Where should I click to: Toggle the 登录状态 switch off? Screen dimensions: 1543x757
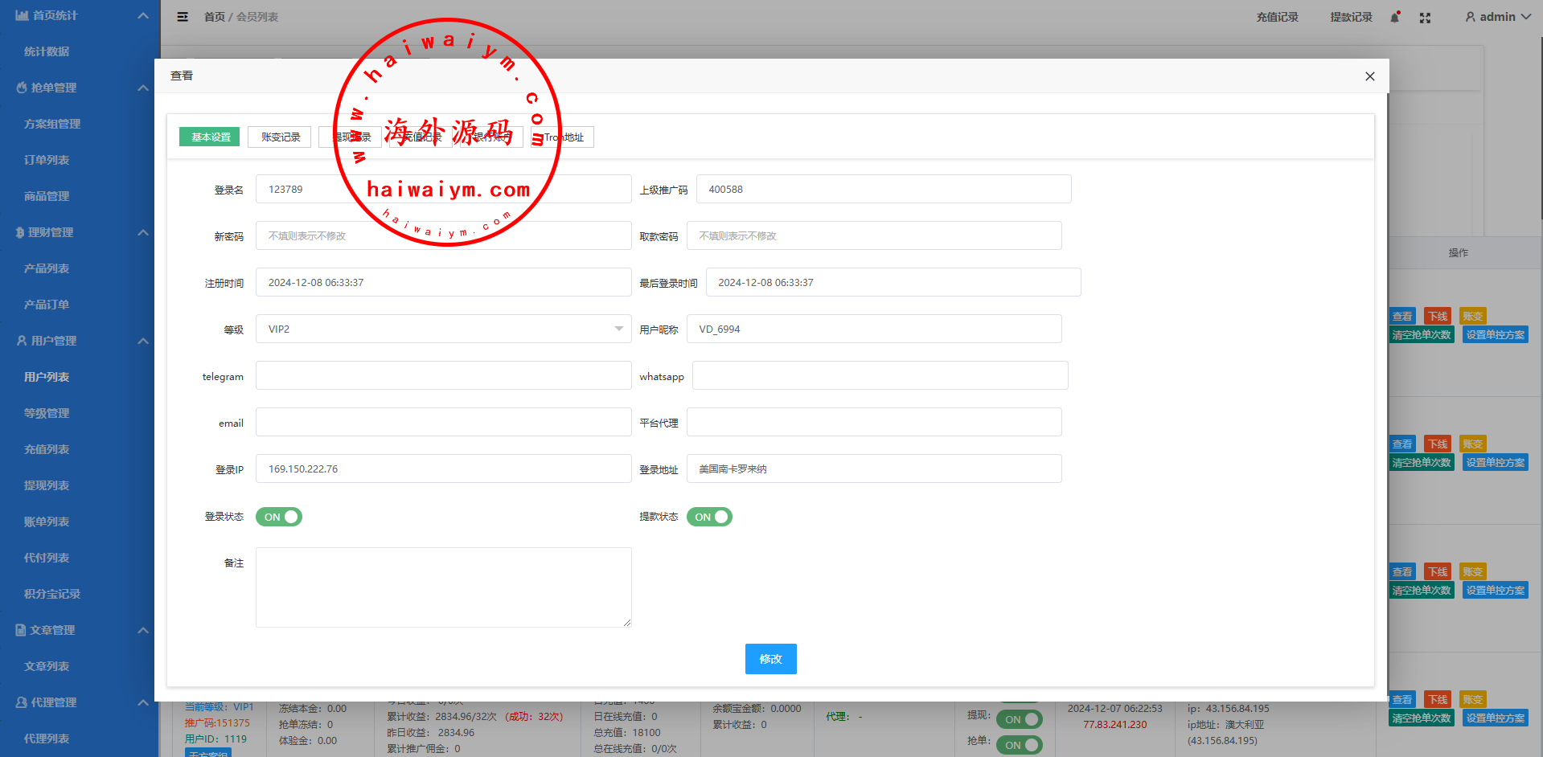pos(279,517)
